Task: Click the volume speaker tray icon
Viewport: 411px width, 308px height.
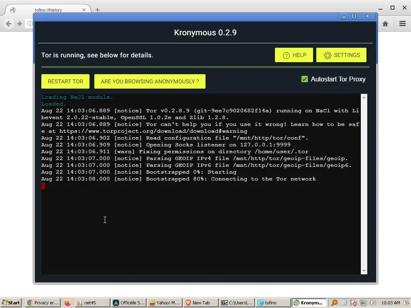Action: pos(373,303)
